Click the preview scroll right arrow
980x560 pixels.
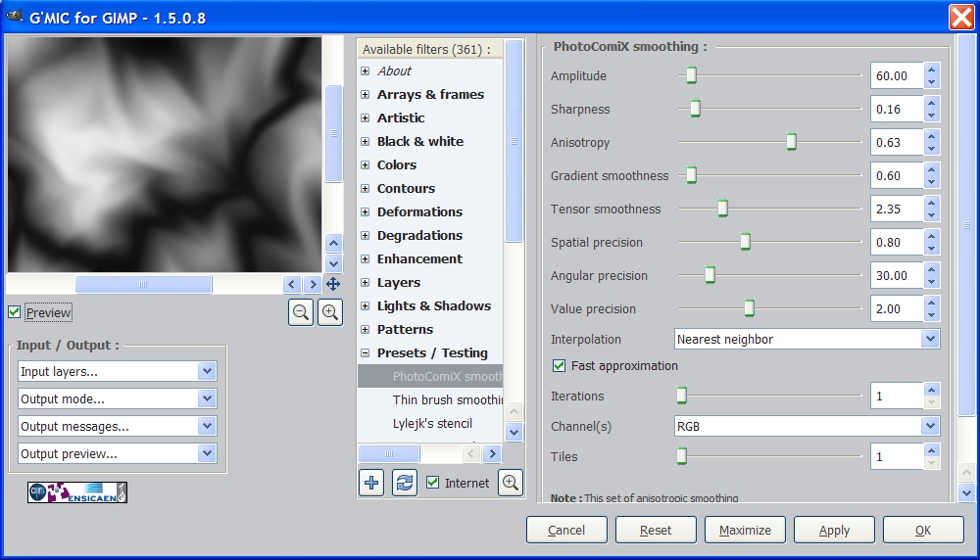313,284
